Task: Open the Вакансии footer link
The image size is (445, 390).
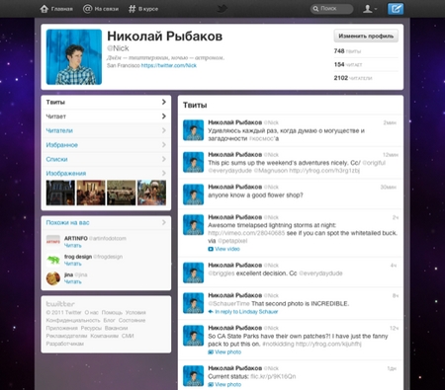Action: (116, 328)
